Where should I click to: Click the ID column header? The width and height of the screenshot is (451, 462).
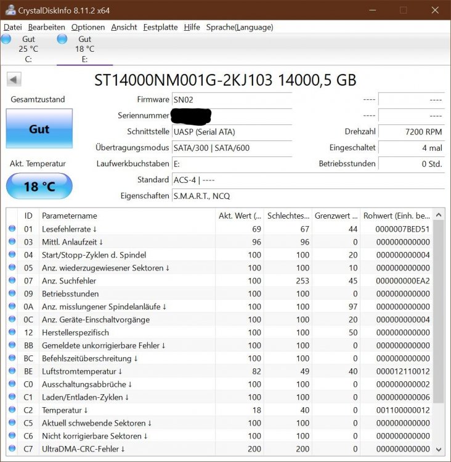coord(28,216)
